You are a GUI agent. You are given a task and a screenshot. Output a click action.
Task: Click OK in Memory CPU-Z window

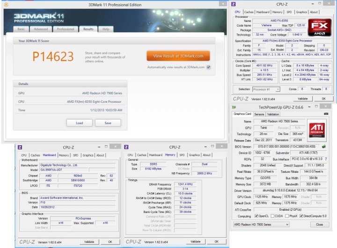point(216,241)
